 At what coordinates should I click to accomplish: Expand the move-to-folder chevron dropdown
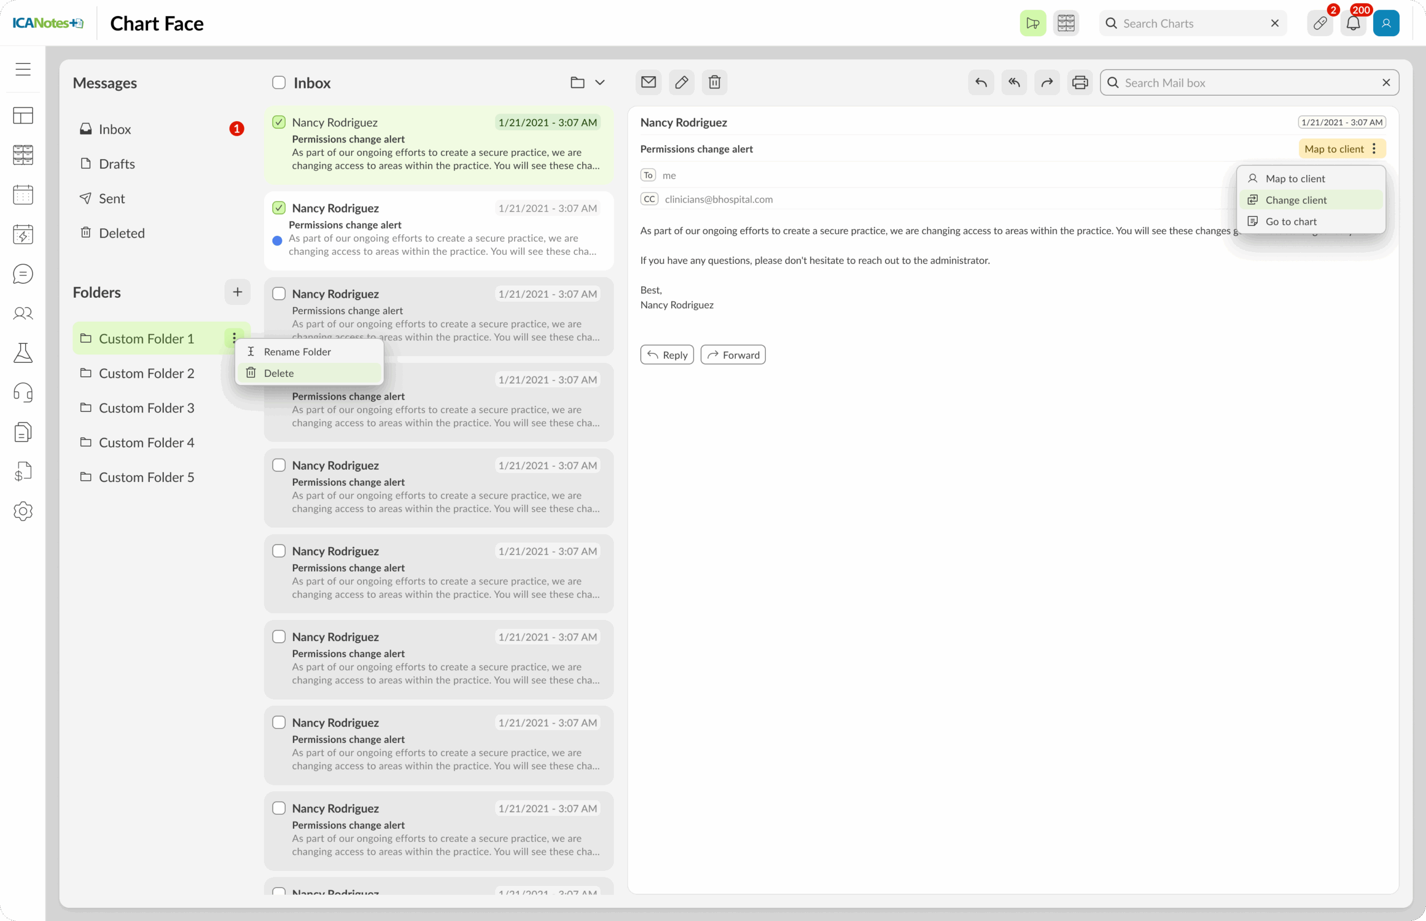600,82
